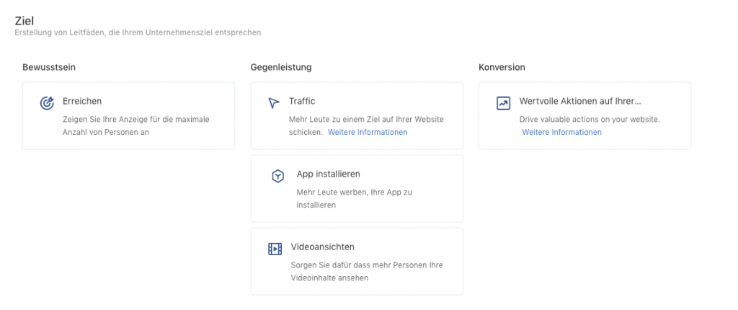Image resolution: width=738 pixels, height=310 pixels.
Task: Click the Bewusstsein column heading
Action: click(x=49, y=68)
